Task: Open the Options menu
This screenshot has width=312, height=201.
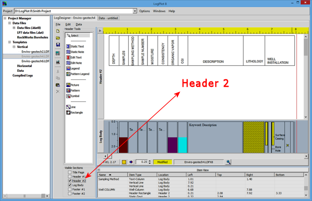Action: [x=144, y=11]
